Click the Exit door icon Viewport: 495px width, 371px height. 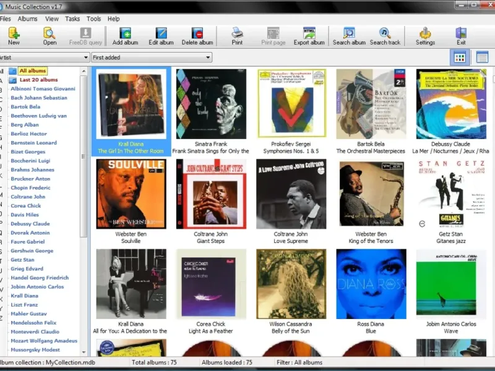(461, 33)
